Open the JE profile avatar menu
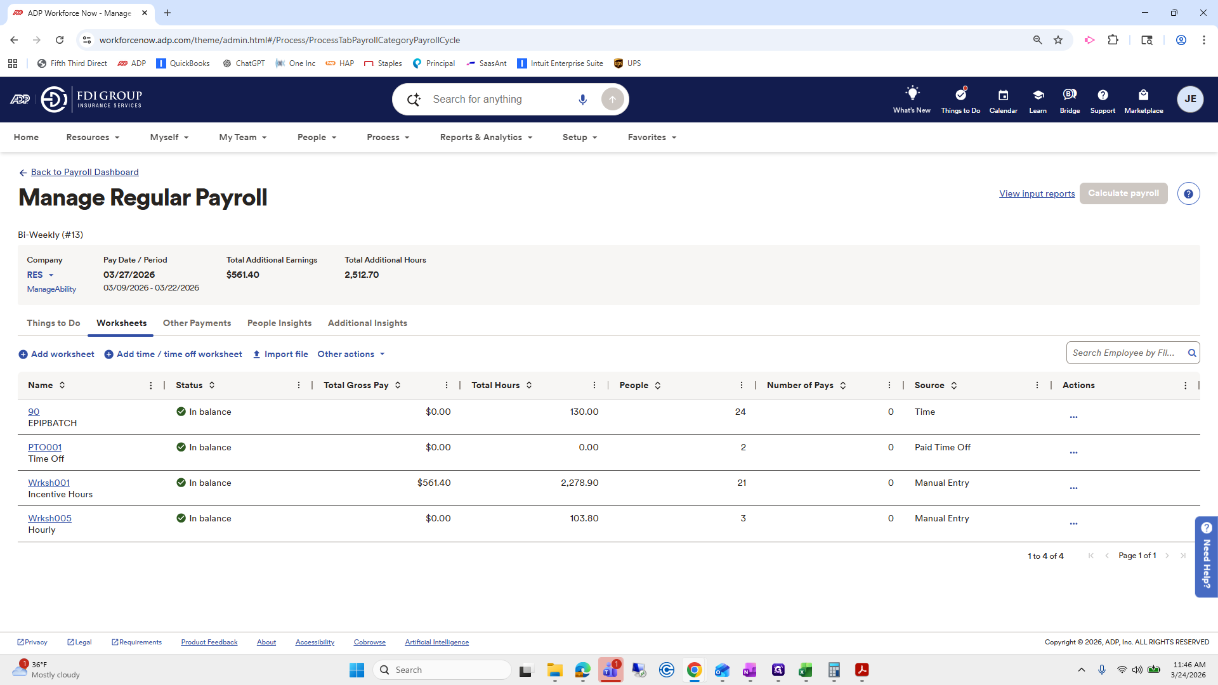Image resolution: width=1218 pixels, height=685 pixels. (x=1191, y=99)
